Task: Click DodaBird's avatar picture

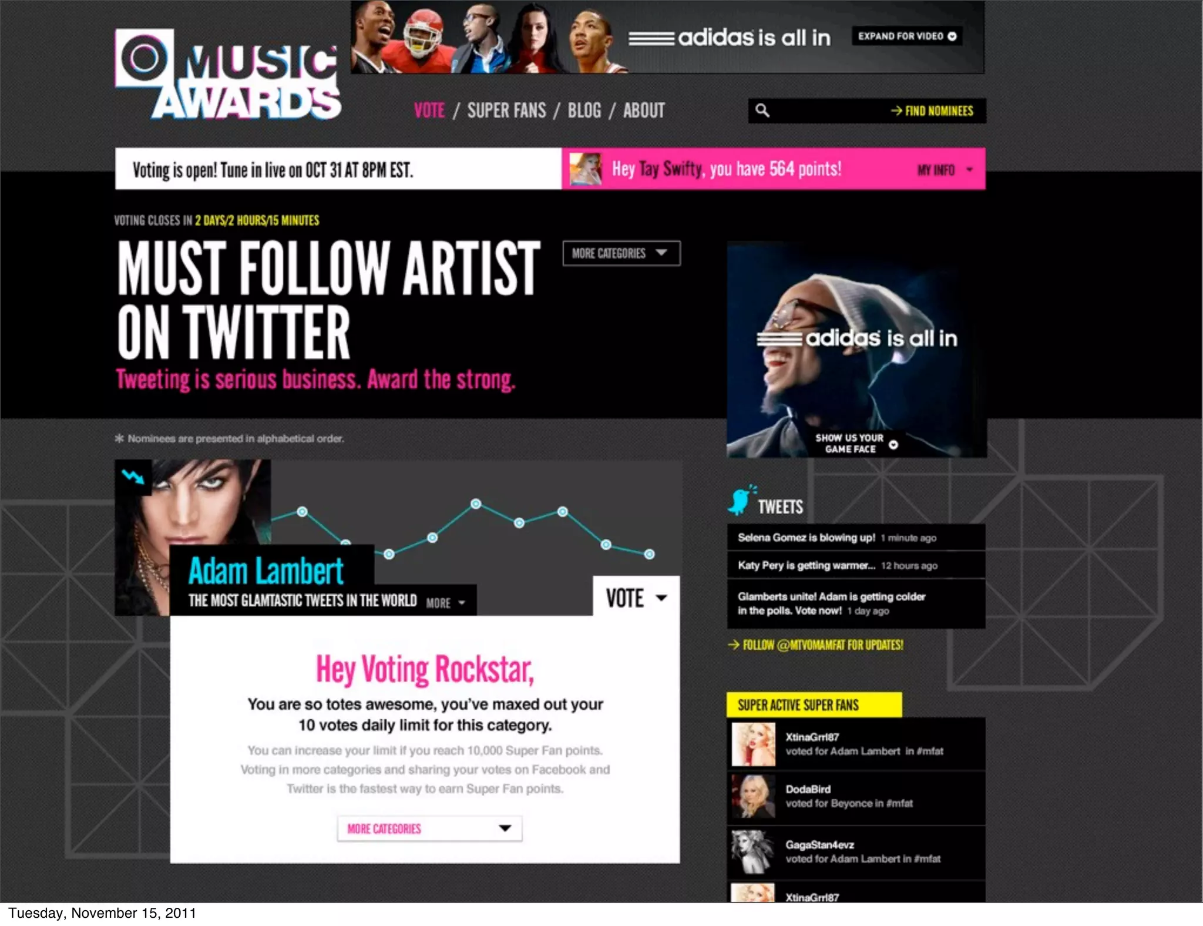Action: [x=753, y=796]
